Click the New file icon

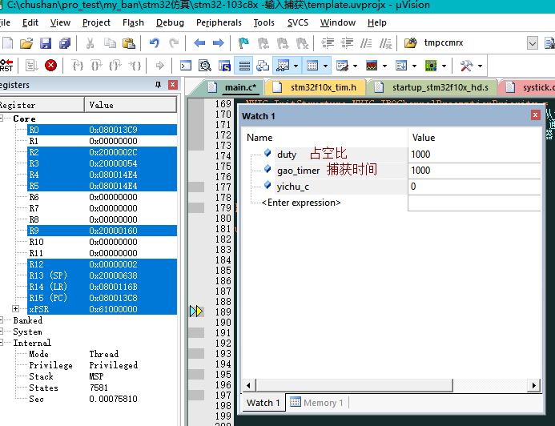[x=7, y=43]
